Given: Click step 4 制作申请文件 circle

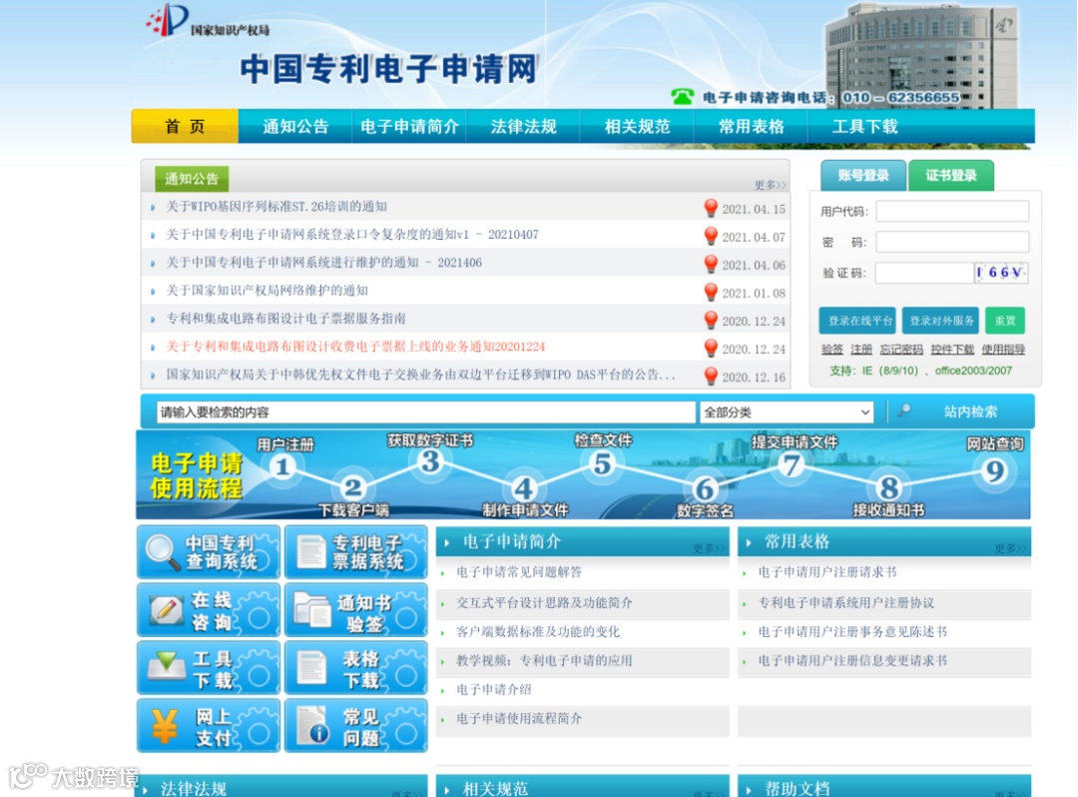Looking at the screenshot, I should point(524,489).
